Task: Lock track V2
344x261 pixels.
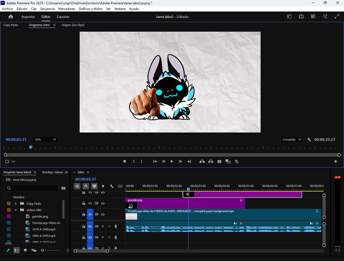Action: pos(84,204)
